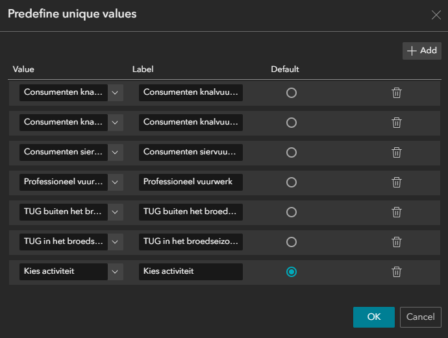Screen dimensions: 448x338
Task: Set Professioneel vuurwerk as default
Action: pos(292,182)
